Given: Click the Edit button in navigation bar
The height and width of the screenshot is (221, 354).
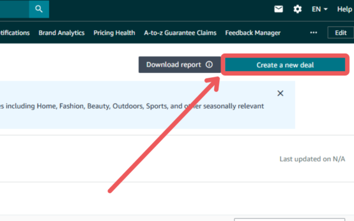Looking at the screenshot, I should (x=340, y=32).
